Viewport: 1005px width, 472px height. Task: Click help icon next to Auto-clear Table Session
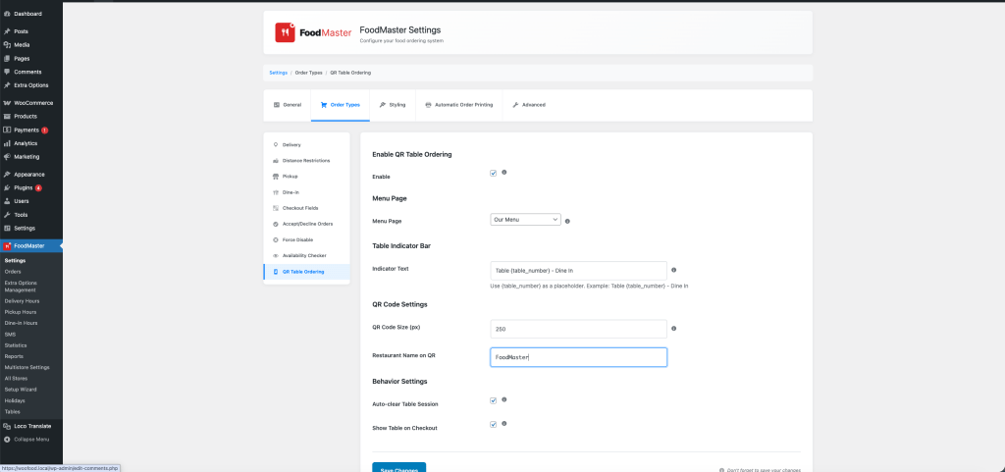click(x=503, y=399)
